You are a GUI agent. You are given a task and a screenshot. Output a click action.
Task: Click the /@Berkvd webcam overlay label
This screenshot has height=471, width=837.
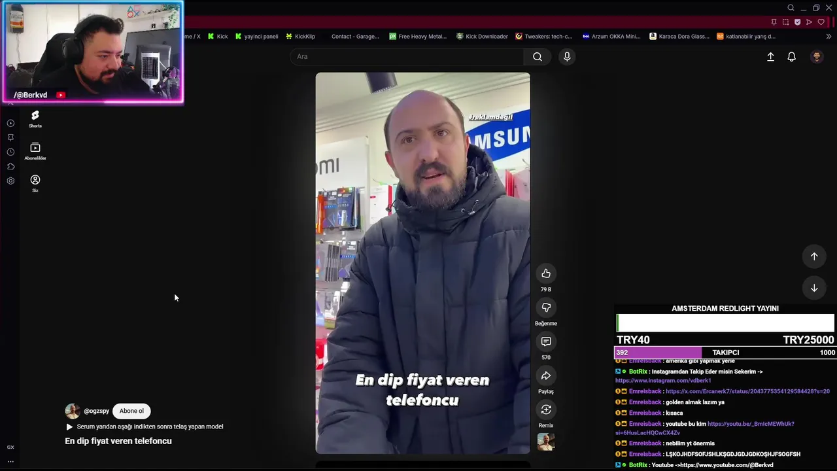[x=31, y=95]
